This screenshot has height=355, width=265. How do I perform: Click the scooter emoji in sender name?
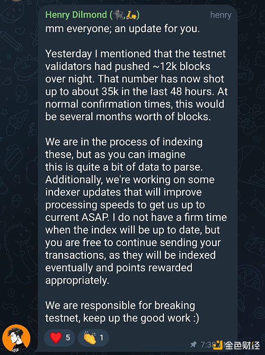(x=131, y=15)
